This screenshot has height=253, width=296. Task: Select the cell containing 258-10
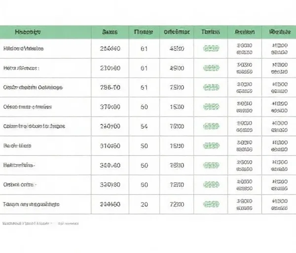point(110,87)
